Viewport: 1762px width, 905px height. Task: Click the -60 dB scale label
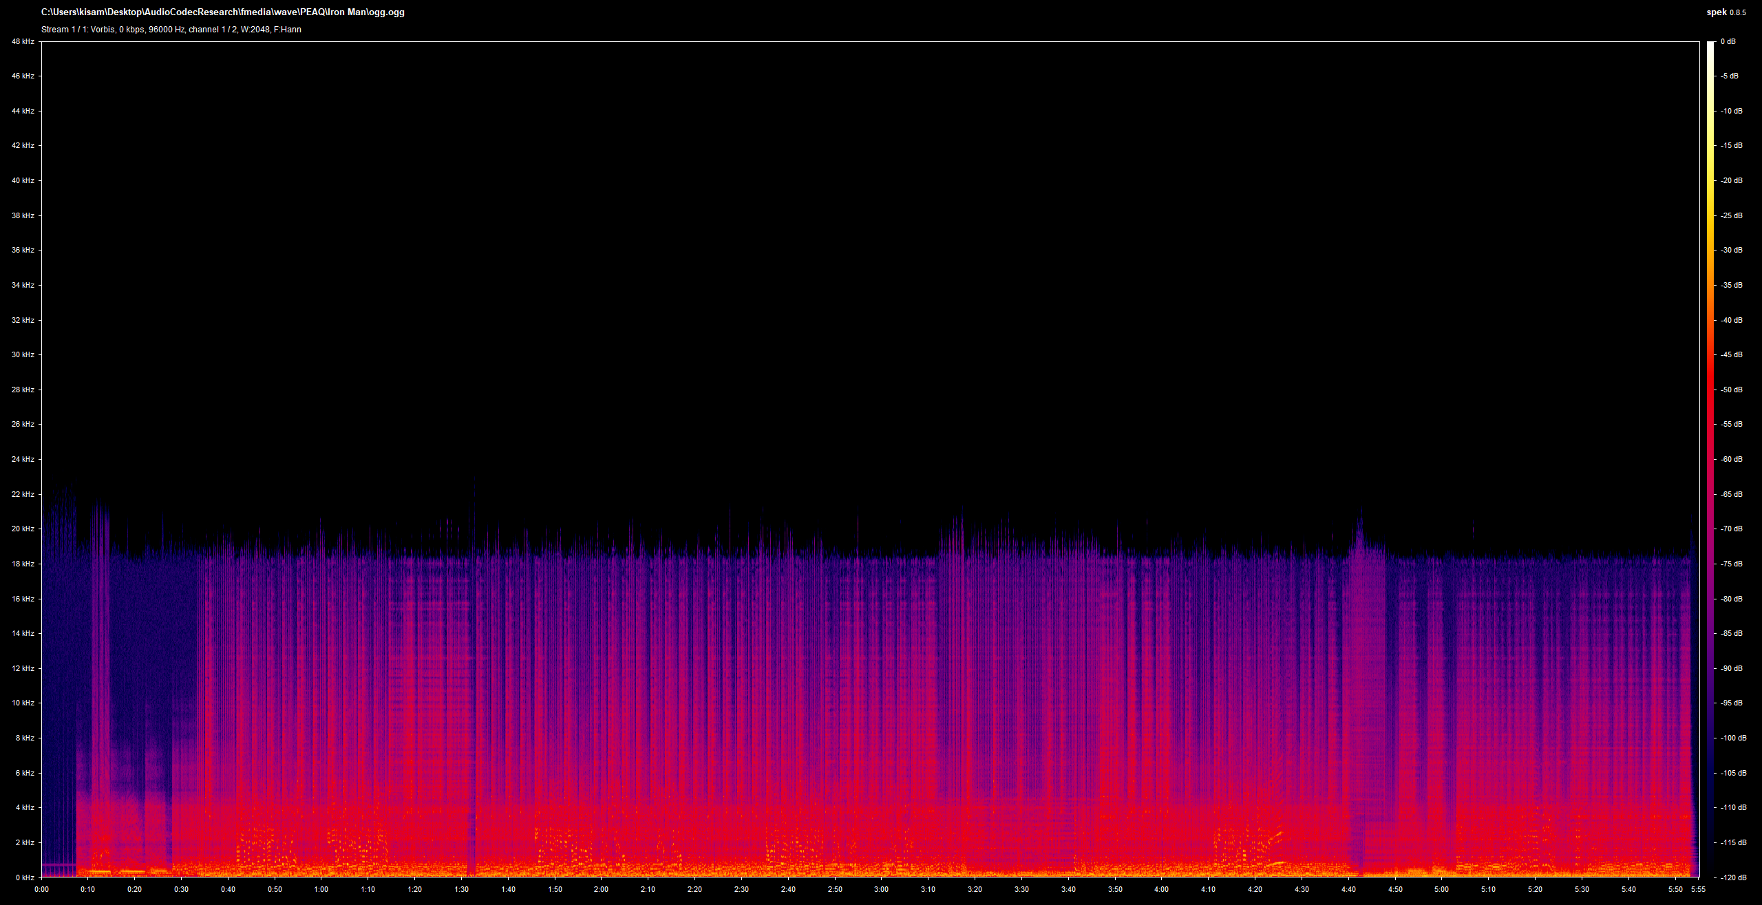[x=1731, y=459]
